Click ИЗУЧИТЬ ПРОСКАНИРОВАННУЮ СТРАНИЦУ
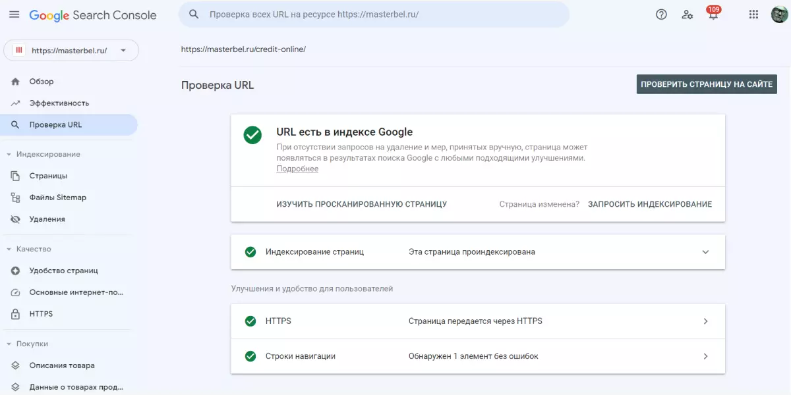The width and height of the screenshot is (791, 395). 362,204
